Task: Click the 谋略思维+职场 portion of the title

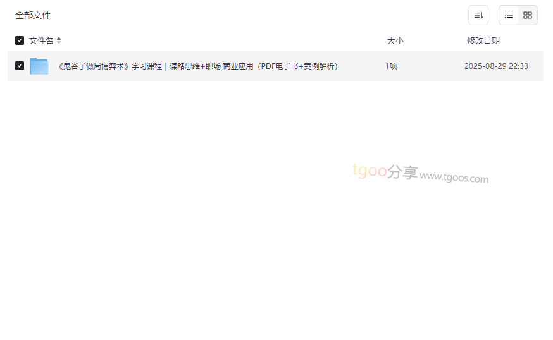Action: click(x=195, y=66)
